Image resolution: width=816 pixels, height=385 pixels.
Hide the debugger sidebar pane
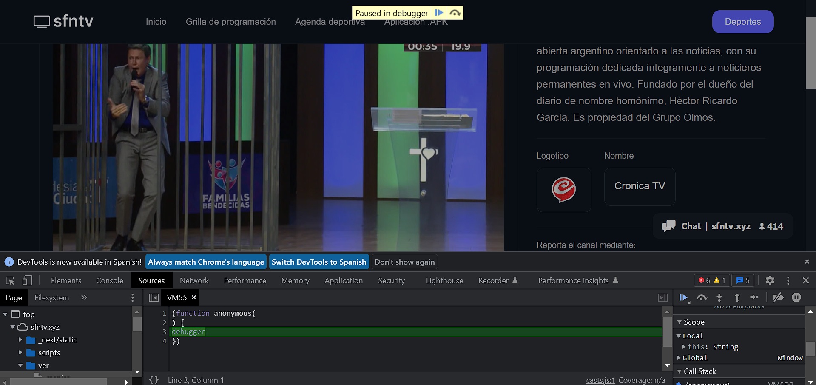point(662,298)
